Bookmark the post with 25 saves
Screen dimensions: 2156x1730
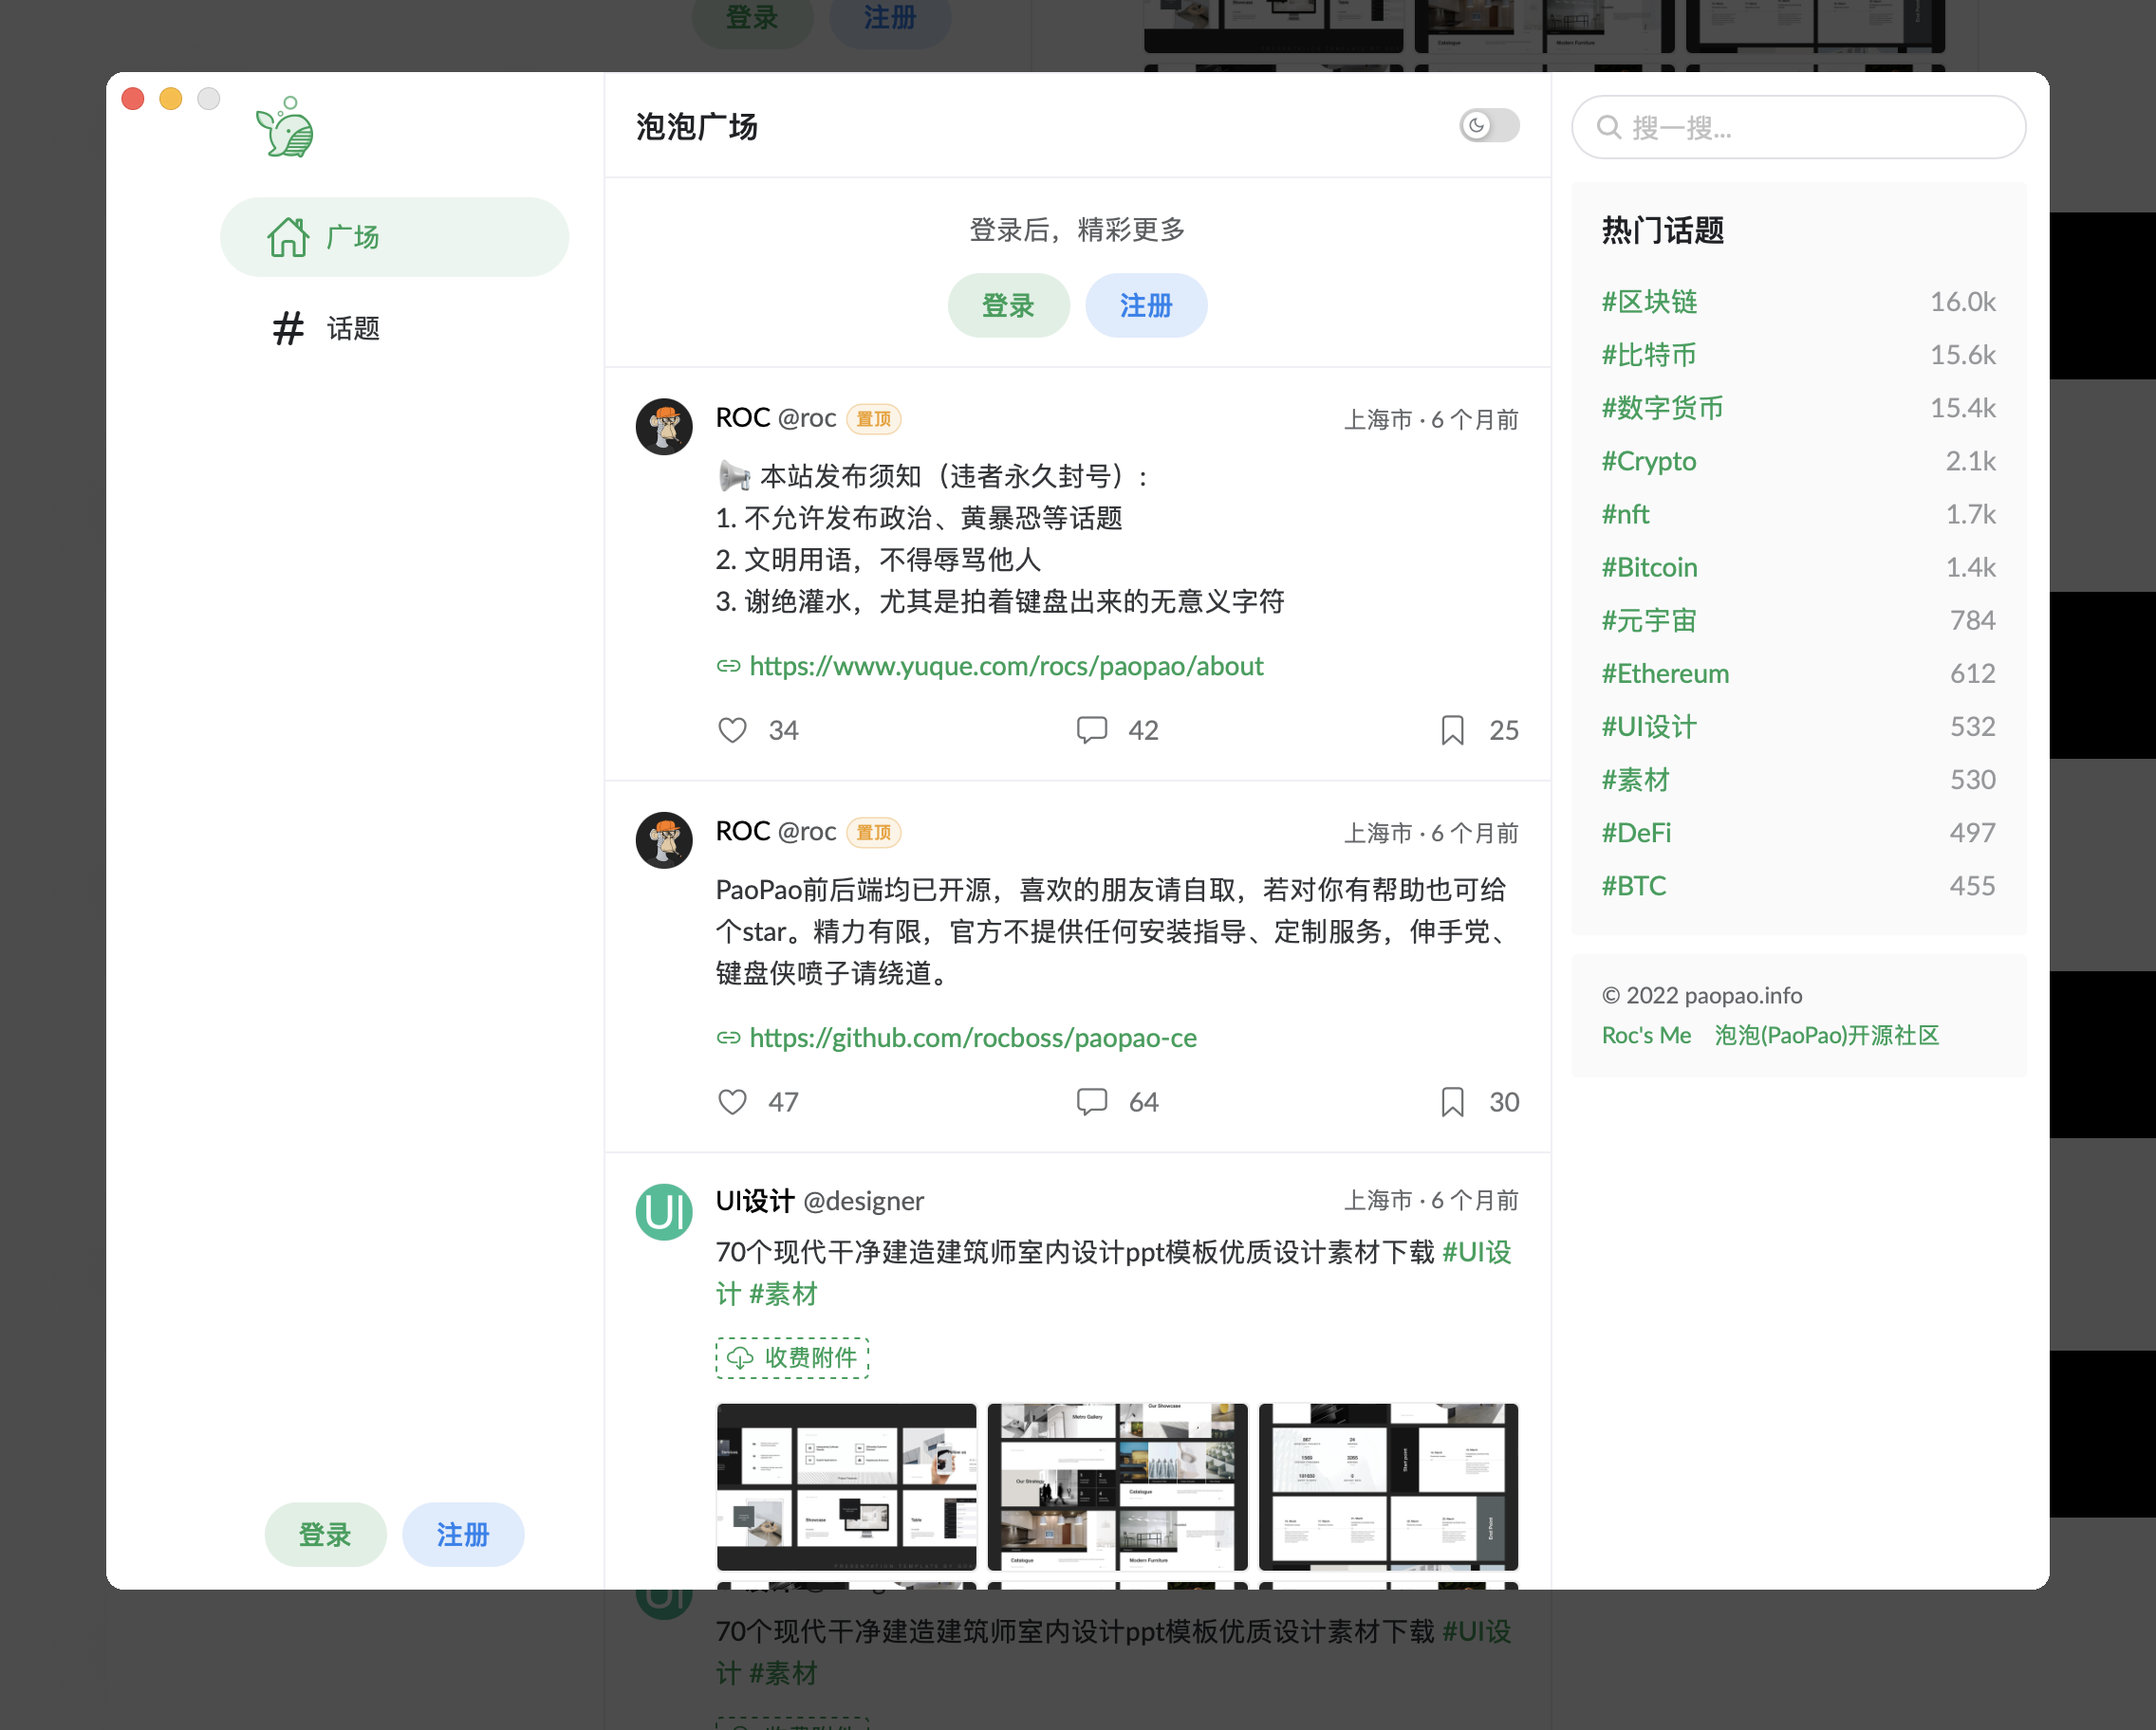tap(1452, 730)
